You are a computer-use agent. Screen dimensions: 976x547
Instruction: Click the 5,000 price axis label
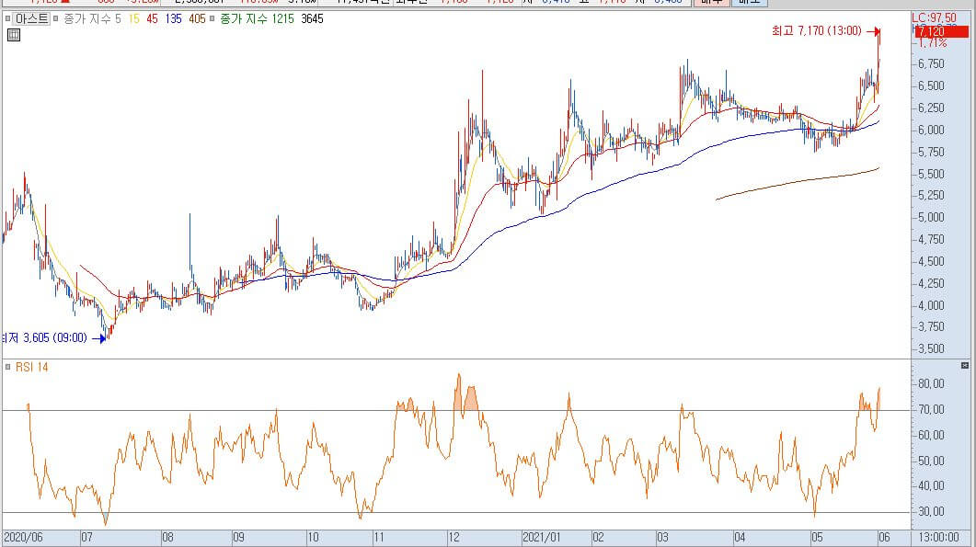pos(931,217)
